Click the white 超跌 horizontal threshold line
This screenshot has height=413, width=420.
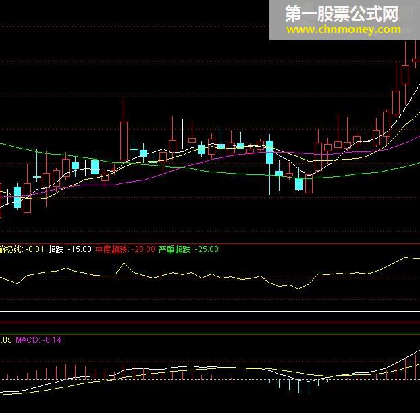210,312
